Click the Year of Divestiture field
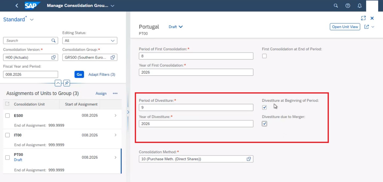The height and width of the screenshot is (182, 383). coord(196,124)
